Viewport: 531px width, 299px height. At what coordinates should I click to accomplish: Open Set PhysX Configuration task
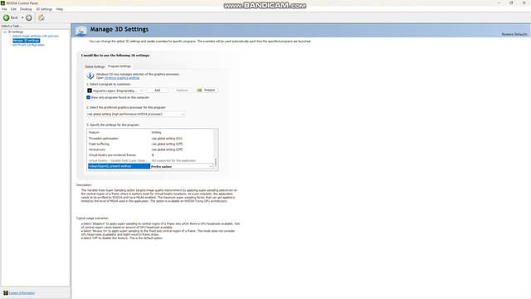(28, 45)
